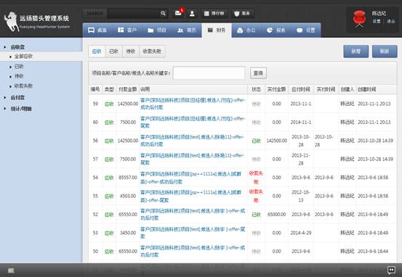The height and width of the screenshot is (277, 402).
Task: Select 全部应收 in the sidebar
Action: pos(23,57)
